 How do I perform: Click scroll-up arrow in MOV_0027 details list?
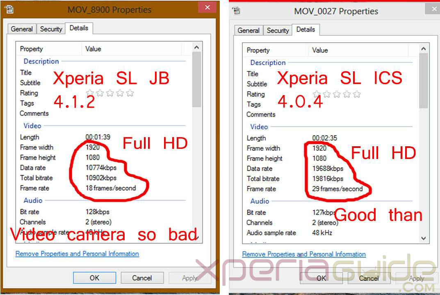(424, 48)
